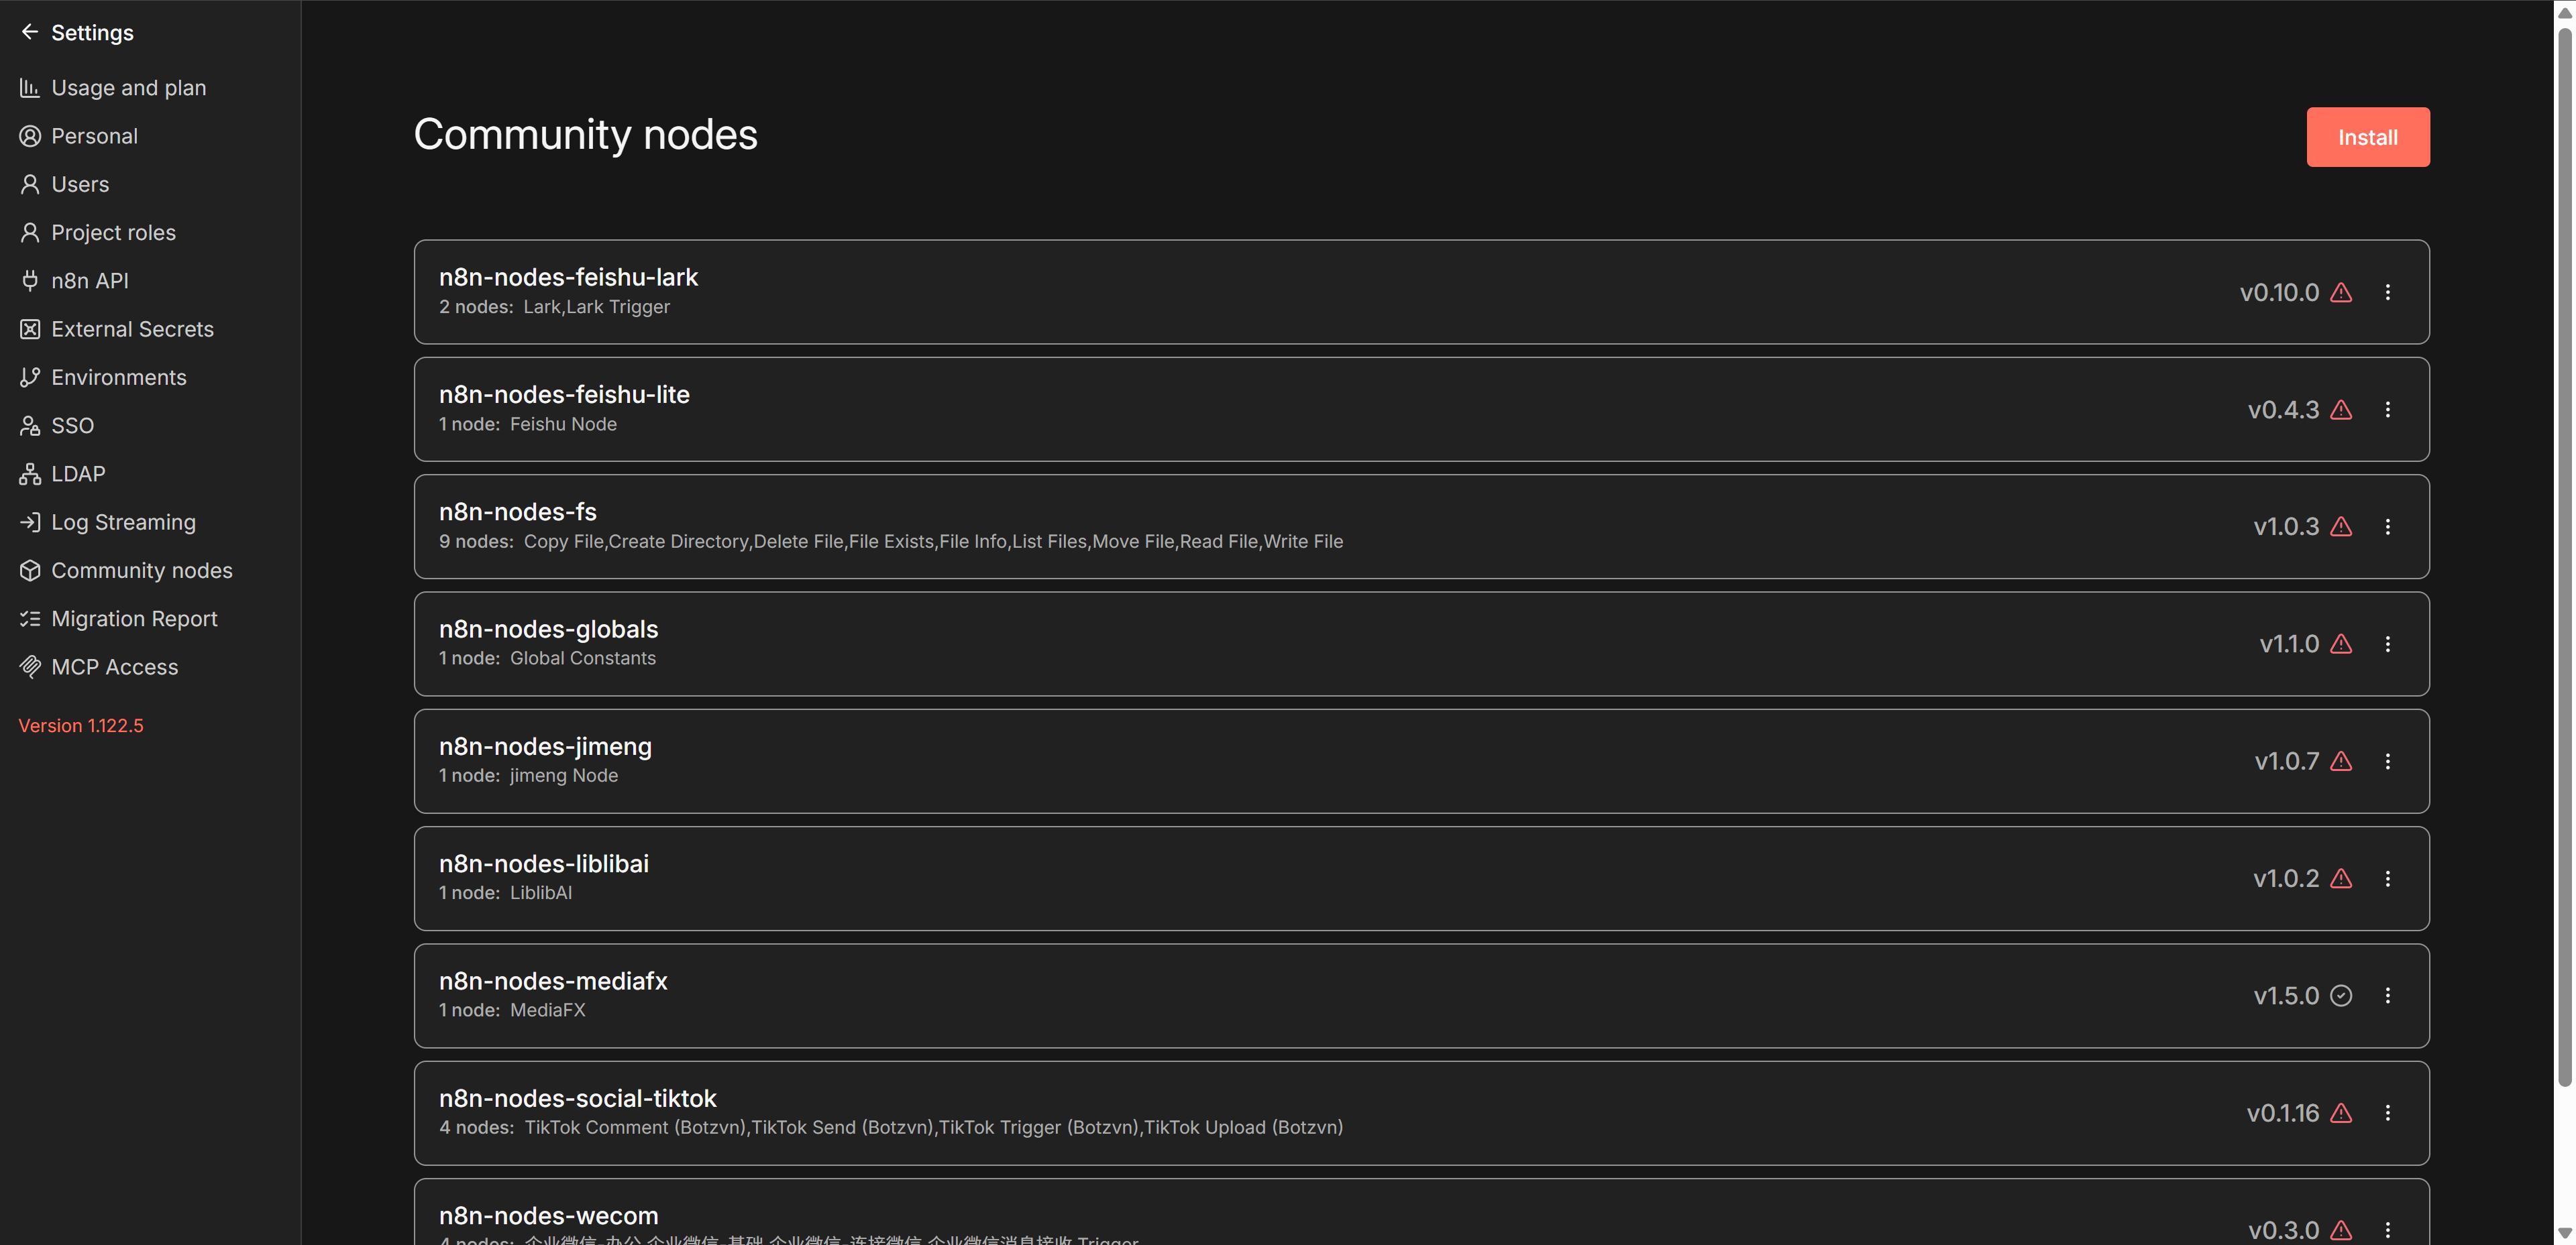Open the three-dot menu for n8n-nodes-liblibai

[2388, 878]
